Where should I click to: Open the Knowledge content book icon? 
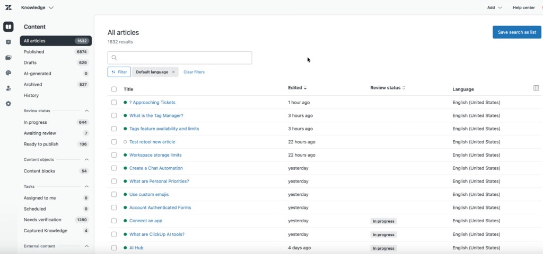pos(8,26)
